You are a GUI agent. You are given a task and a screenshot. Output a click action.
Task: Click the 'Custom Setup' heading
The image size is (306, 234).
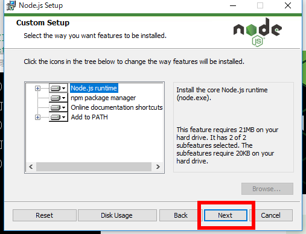pos(43,23)
